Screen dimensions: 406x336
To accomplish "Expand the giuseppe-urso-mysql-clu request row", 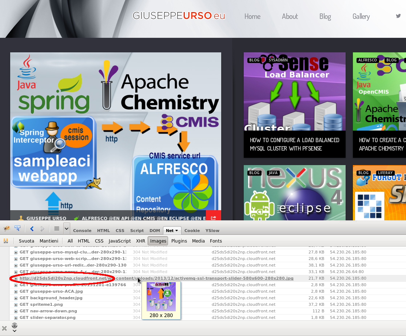I will click(16, 252).
